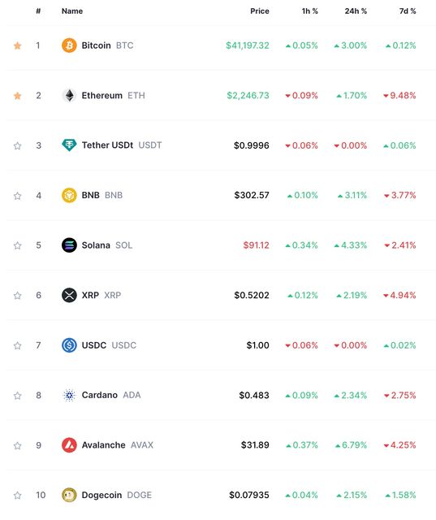Viewport: 436px width, 520px height.
Task: Click the Dogecoin logo icon
Action: coord(69,495)
